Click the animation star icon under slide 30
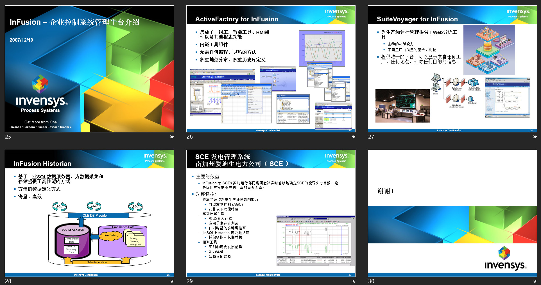 click(535, 281)
